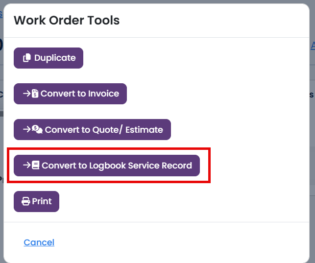The width and height of the screenshot is (315, 263).
Task: Click arrow icon before the logbook symbol
Action: 27,165
